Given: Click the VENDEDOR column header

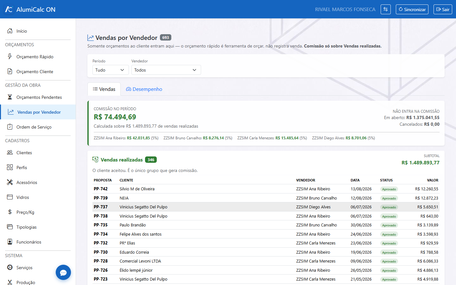Looking at the screenshot, I should 306,180.
